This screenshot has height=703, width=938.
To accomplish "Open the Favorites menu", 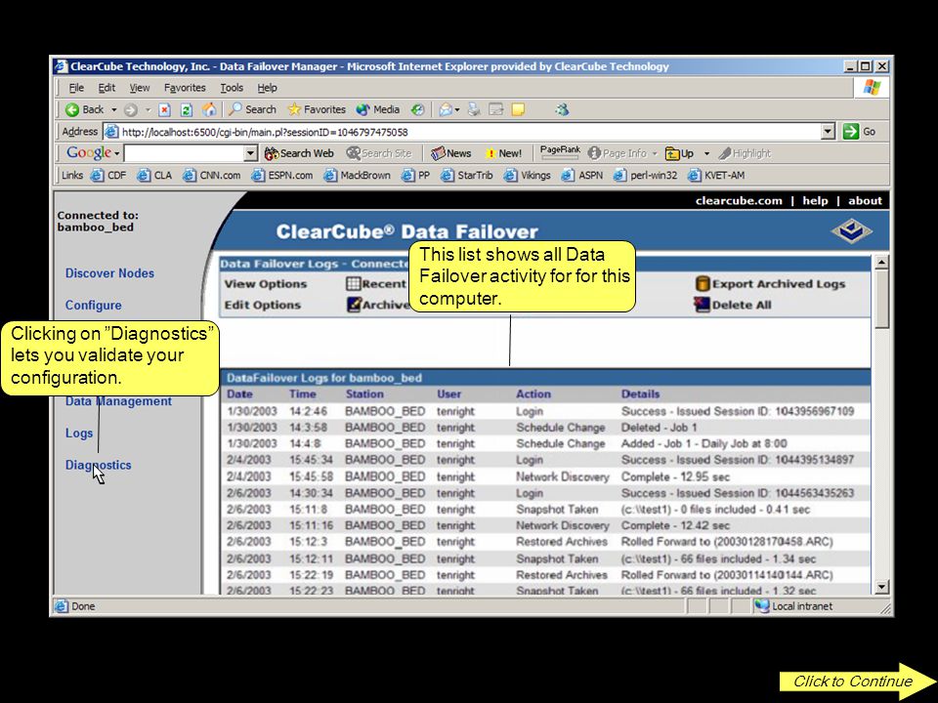I will tap(185, 88).
